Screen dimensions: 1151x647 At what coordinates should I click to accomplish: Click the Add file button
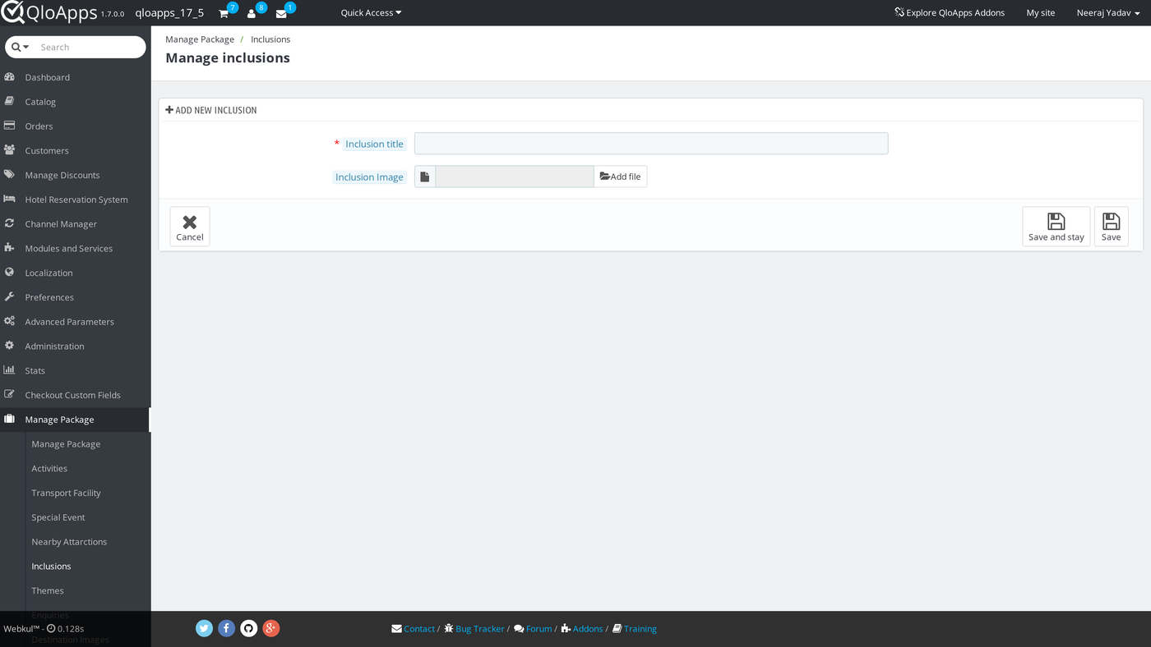click(620, 177)
